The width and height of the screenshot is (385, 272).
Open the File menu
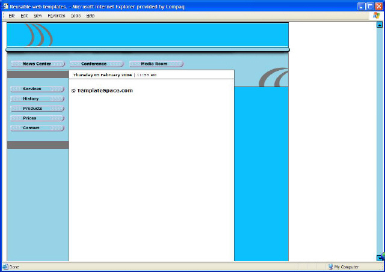pos(11,16)
